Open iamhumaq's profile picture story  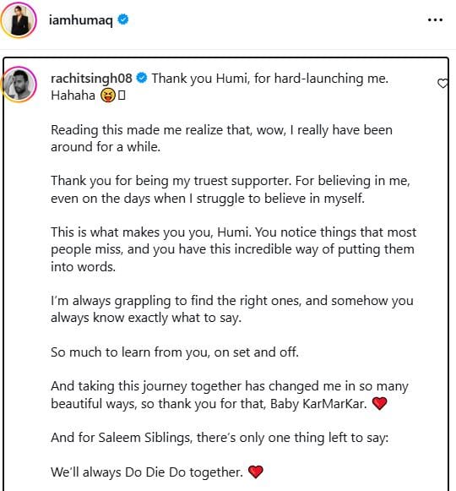19,20
